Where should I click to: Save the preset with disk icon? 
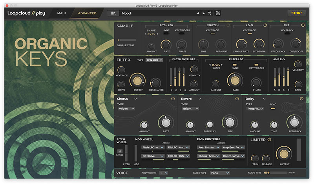(x=218, y=13)
